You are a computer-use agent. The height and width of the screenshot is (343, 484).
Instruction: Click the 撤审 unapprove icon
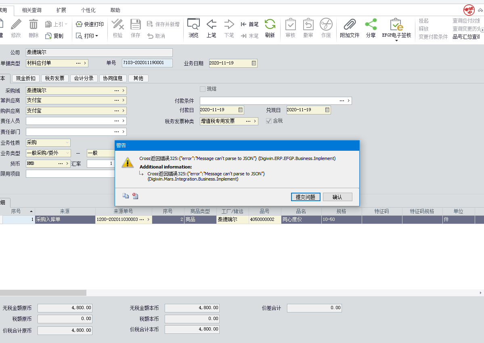click(308, 24)
